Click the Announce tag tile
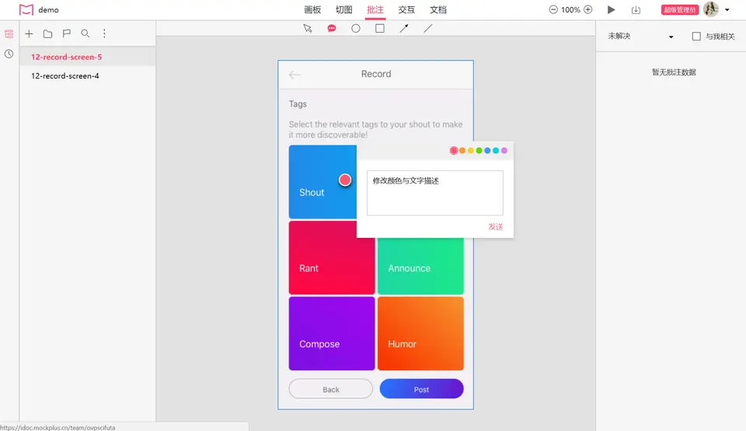The height and width of the screenshot is (431, 746). (x=420, y=266)
